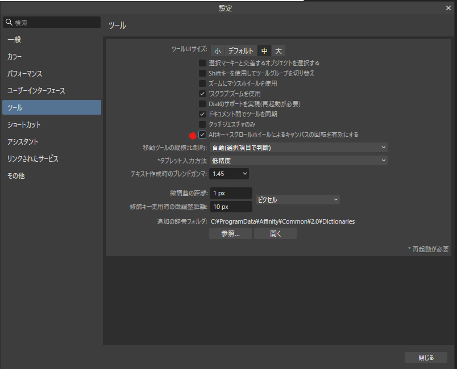Uncheck スクラブズームを使用 option

pos(202,94)
